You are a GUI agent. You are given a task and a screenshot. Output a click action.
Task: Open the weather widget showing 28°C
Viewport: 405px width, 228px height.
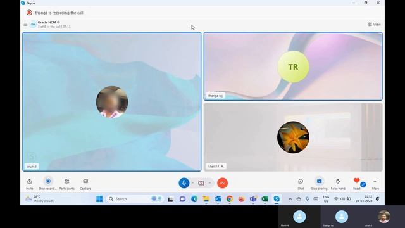(40, 199)
